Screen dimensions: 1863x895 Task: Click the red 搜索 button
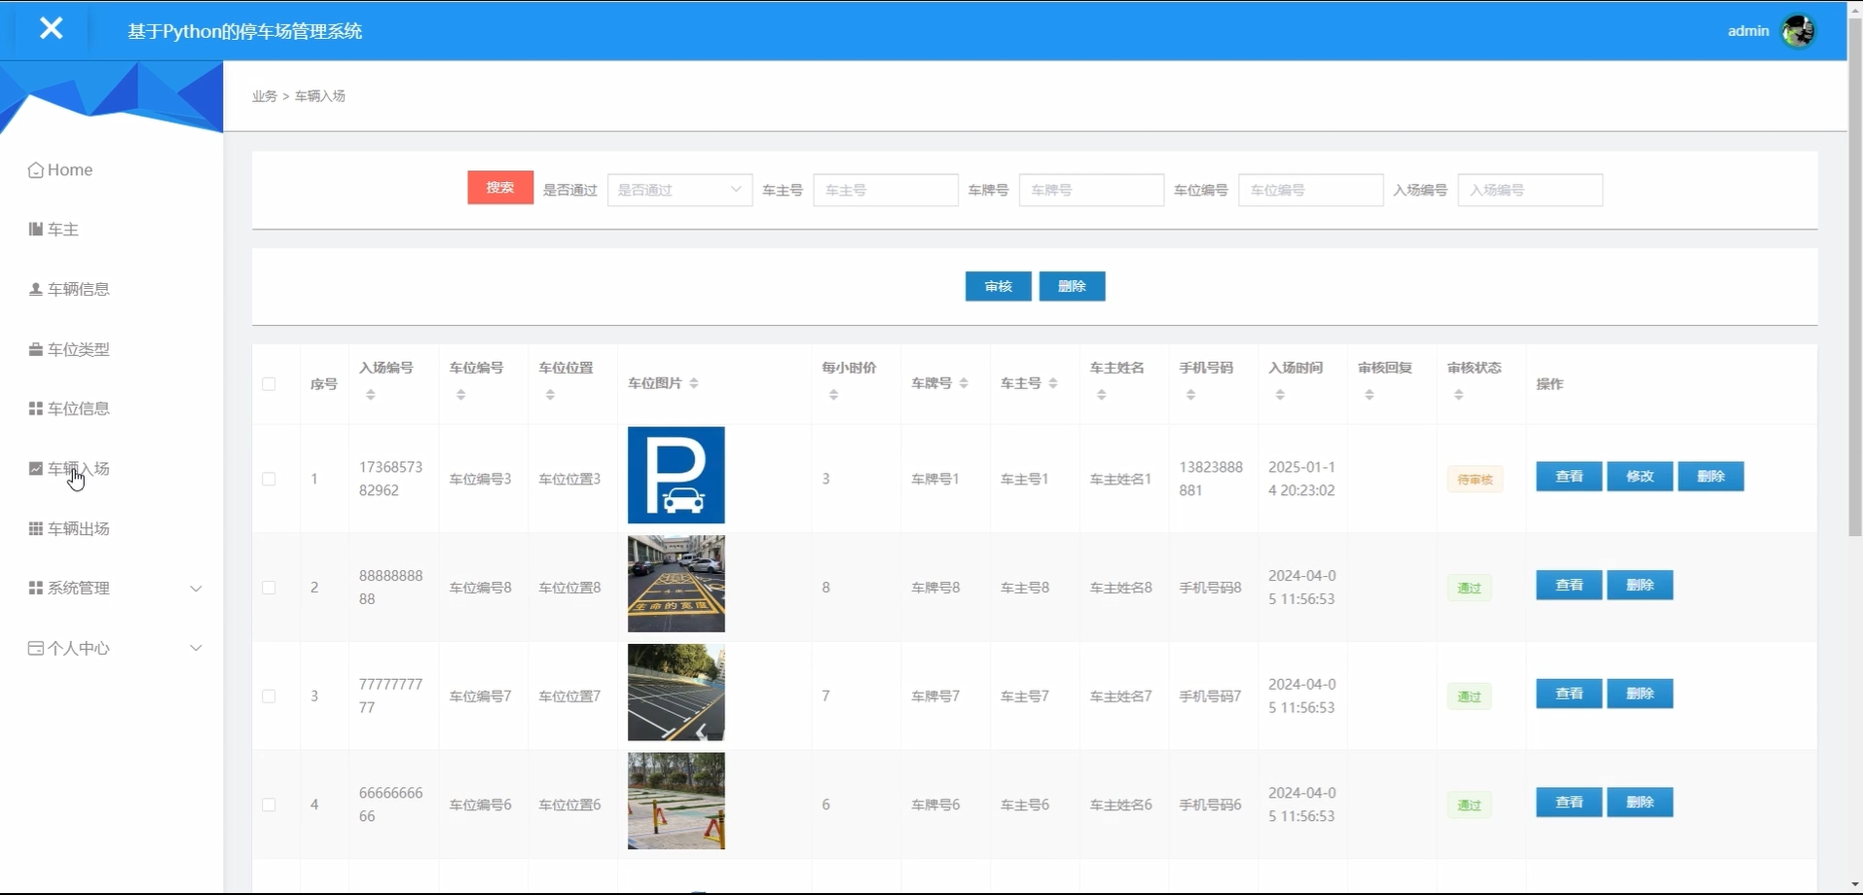coord(500,188)
